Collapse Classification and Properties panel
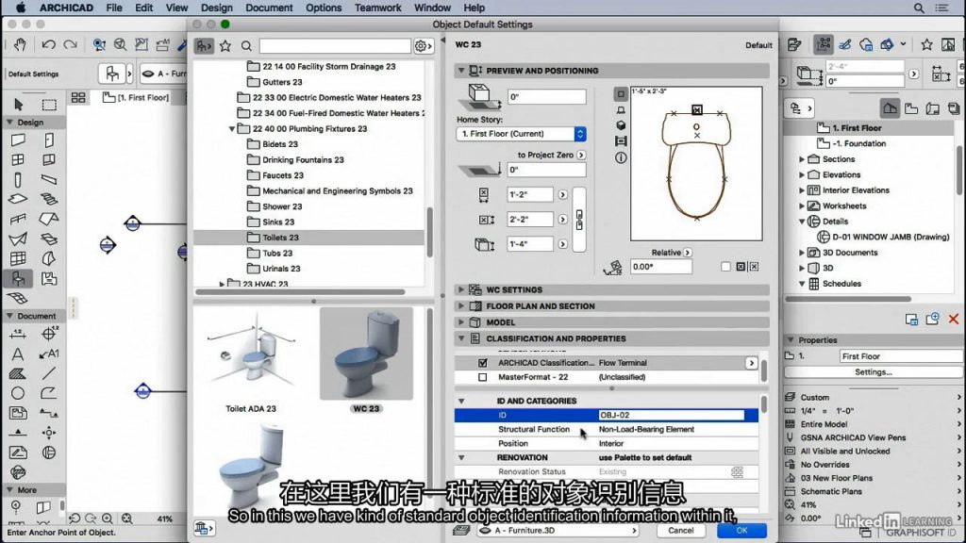 tap(460, 338)
